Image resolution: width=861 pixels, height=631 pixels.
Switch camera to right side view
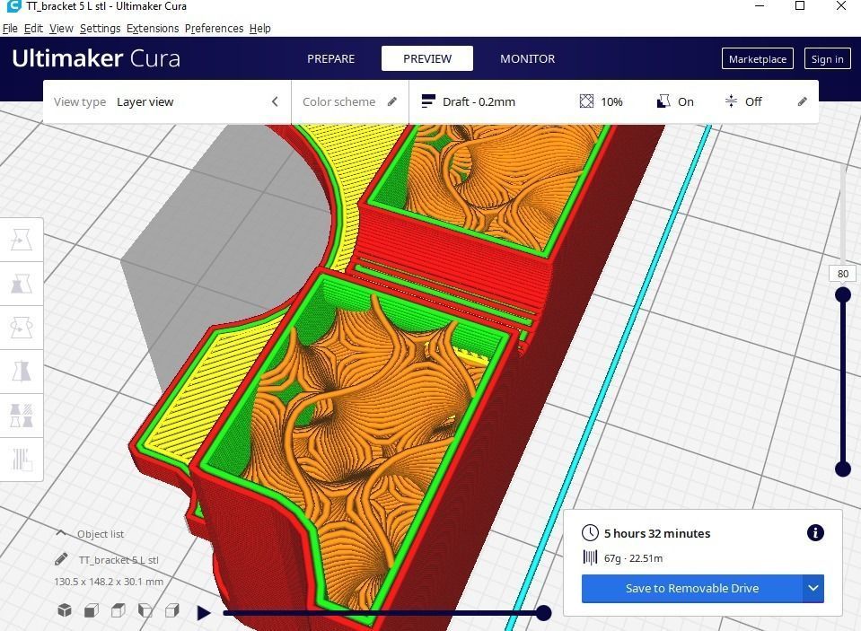(171, 610)
